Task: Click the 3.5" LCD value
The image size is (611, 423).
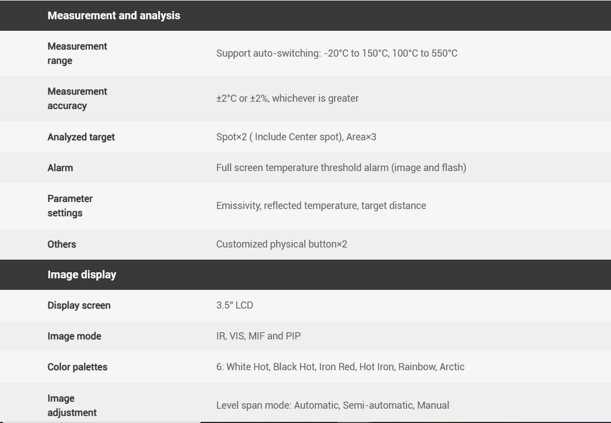Action: click(235, 305)
